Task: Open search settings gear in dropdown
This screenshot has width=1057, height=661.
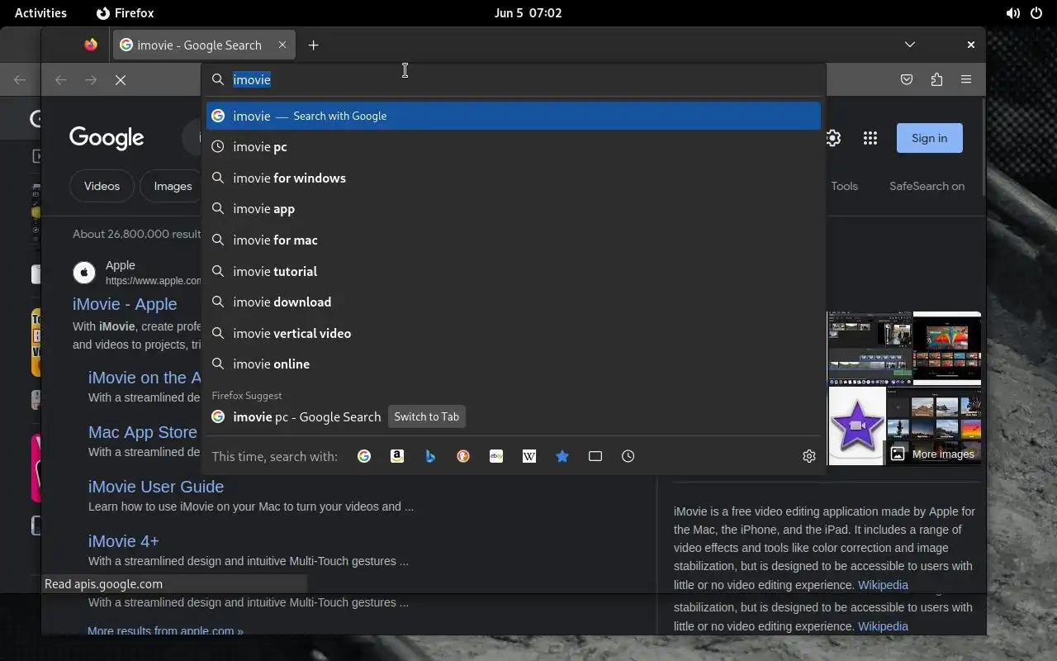Action: 809,456
